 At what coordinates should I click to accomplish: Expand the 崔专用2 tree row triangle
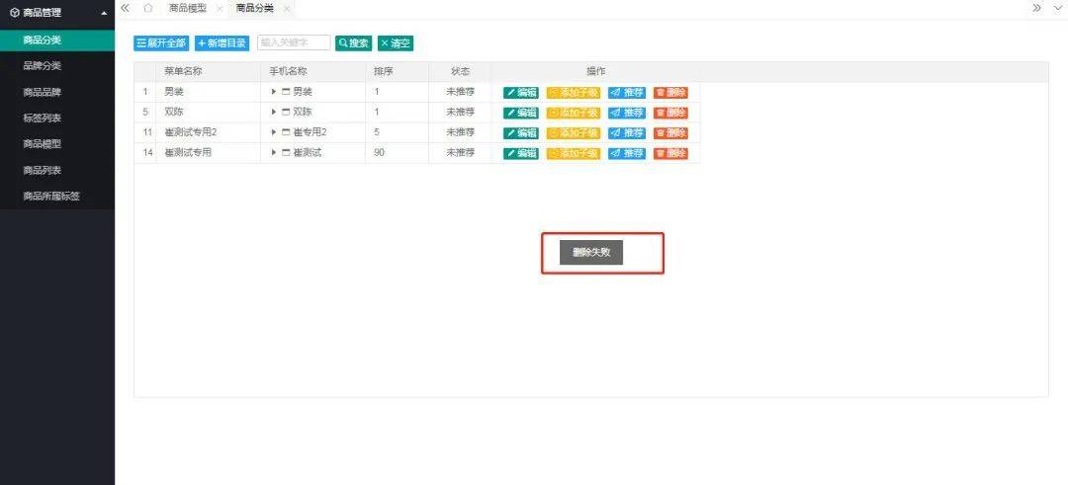(274, 132)
